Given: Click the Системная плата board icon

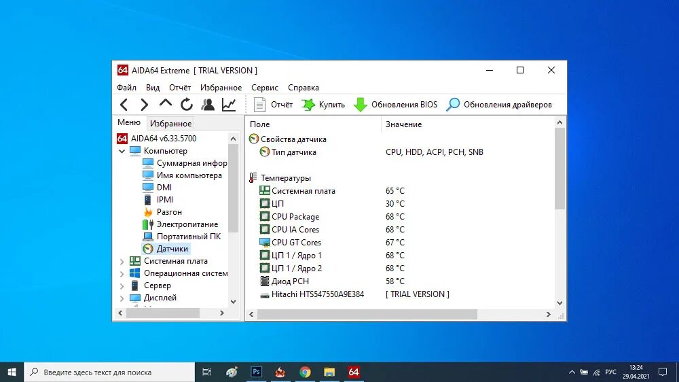Looking at the screenshot, I should pyautogui.click(x=135, y=261).
